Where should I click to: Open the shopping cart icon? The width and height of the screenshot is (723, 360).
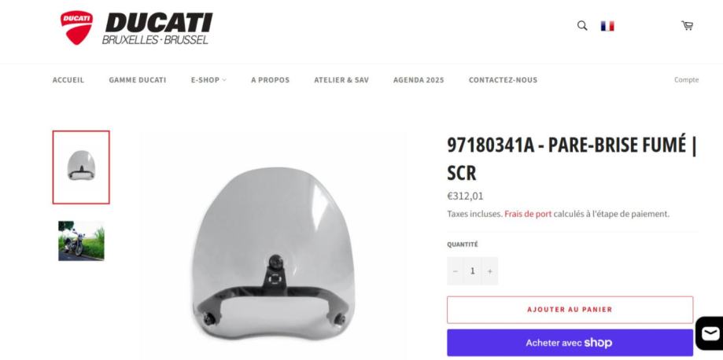687,26
